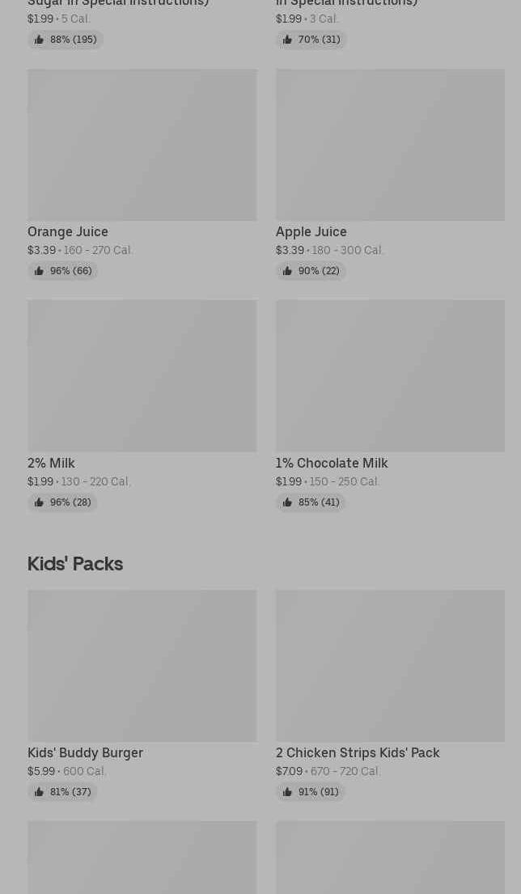Open the Kids' Buddy Burger image
The height and width of the screenshot is (894, 521).
click(142, 666)
